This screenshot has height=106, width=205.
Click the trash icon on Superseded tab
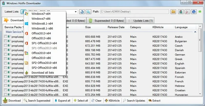pyautogui.click(x=90, y=21)
